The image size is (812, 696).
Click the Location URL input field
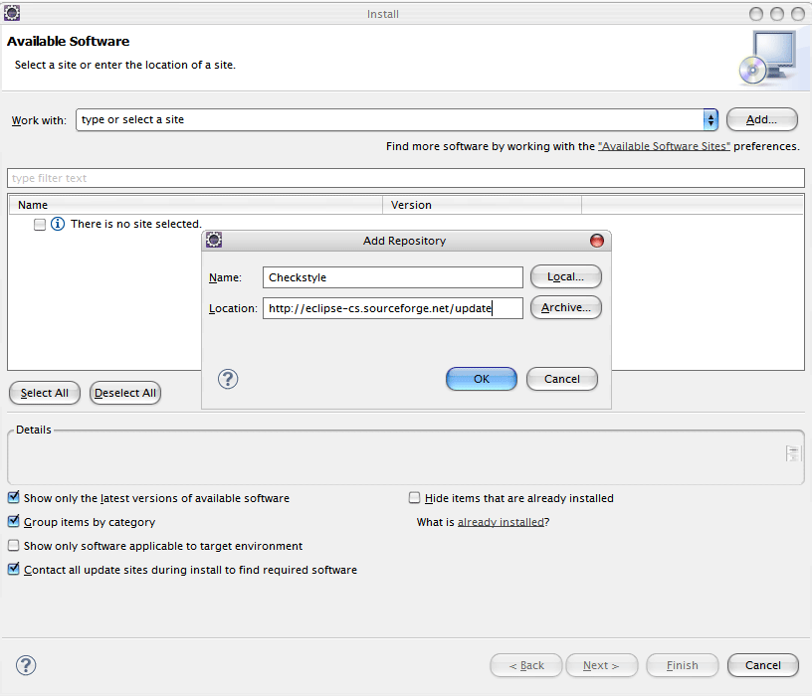(392, 308)
